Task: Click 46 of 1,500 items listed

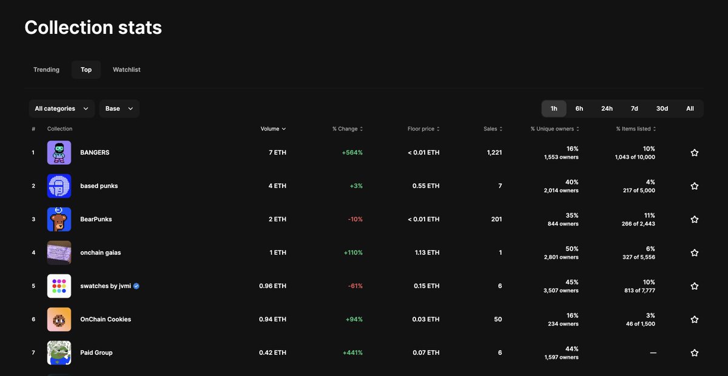Action: point(639,324)
